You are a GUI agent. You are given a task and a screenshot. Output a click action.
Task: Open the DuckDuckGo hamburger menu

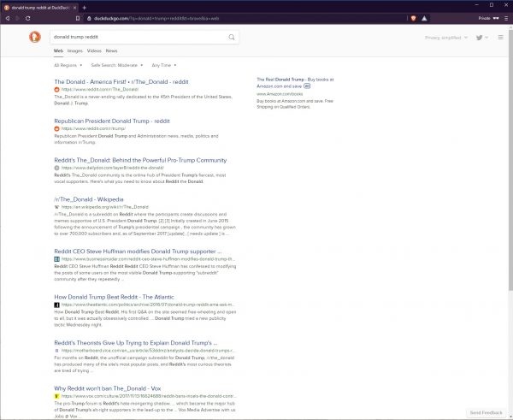coord(501,38)
